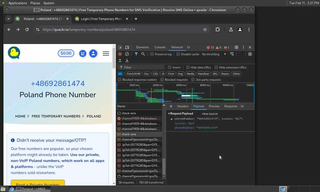The height and width of the screenshot is (192, 320).
Task: Enable the Disable cache checkbox
Action: click(x=178, y=54)
